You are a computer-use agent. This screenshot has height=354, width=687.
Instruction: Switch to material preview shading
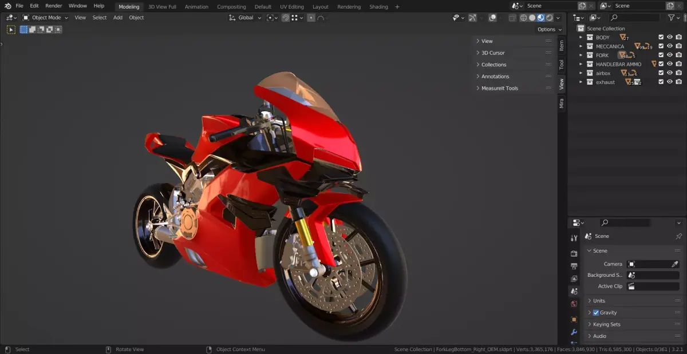[540, 18]
